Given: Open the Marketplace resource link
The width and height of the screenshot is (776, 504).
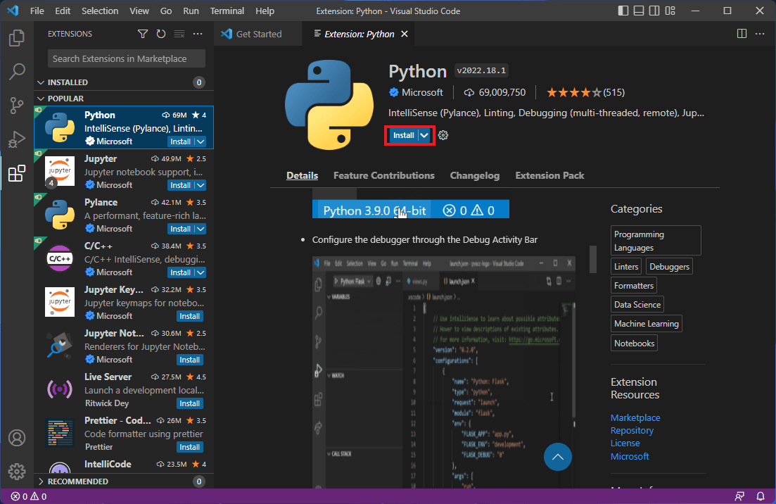Looking at the screenshot, I should coord(635,417).
